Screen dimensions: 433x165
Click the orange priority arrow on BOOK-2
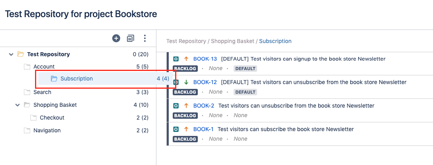186,106
